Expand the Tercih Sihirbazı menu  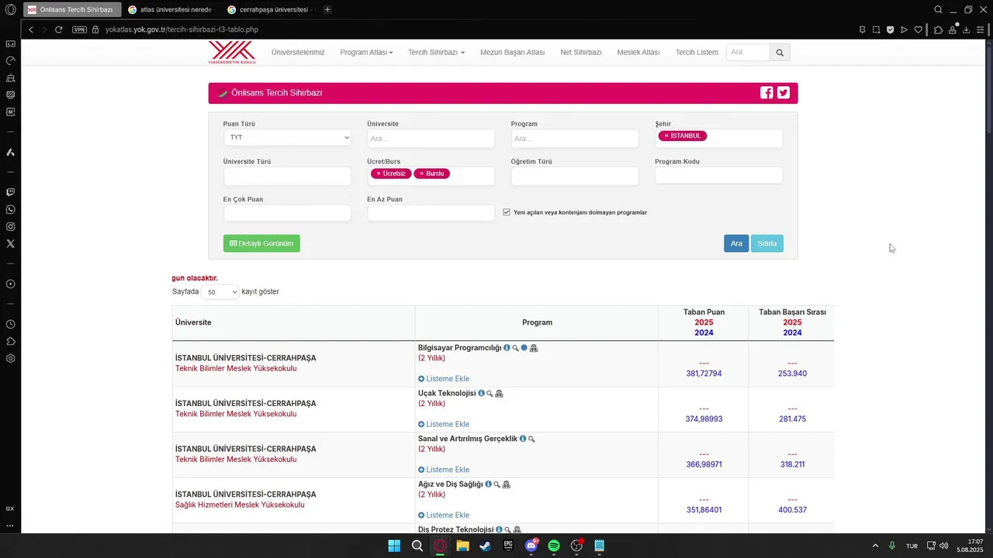(437, 52)
